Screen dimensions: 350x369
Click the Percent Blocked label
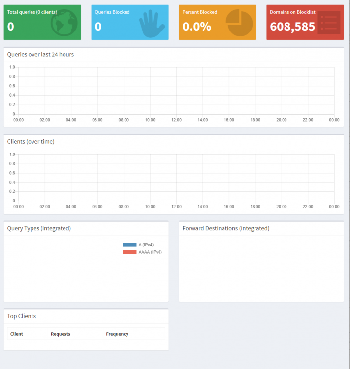point(200,12)
